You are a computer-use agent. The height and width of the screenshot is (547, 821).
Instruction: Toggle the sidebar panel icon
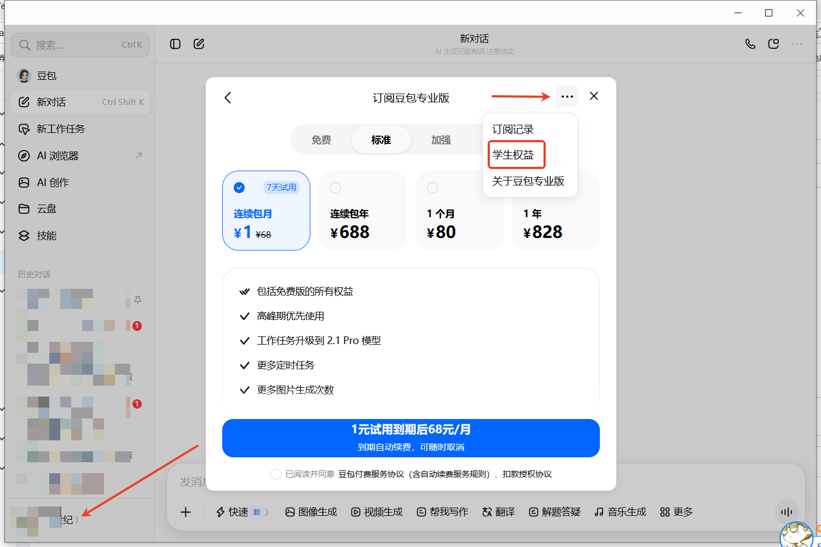tap(175, 44)
